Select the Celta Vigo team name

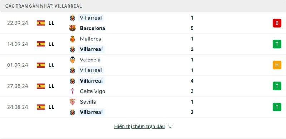click(93, 91)
